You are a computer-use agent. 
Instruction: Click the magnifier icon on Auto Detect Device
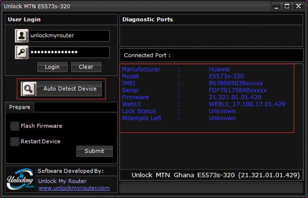29,89
